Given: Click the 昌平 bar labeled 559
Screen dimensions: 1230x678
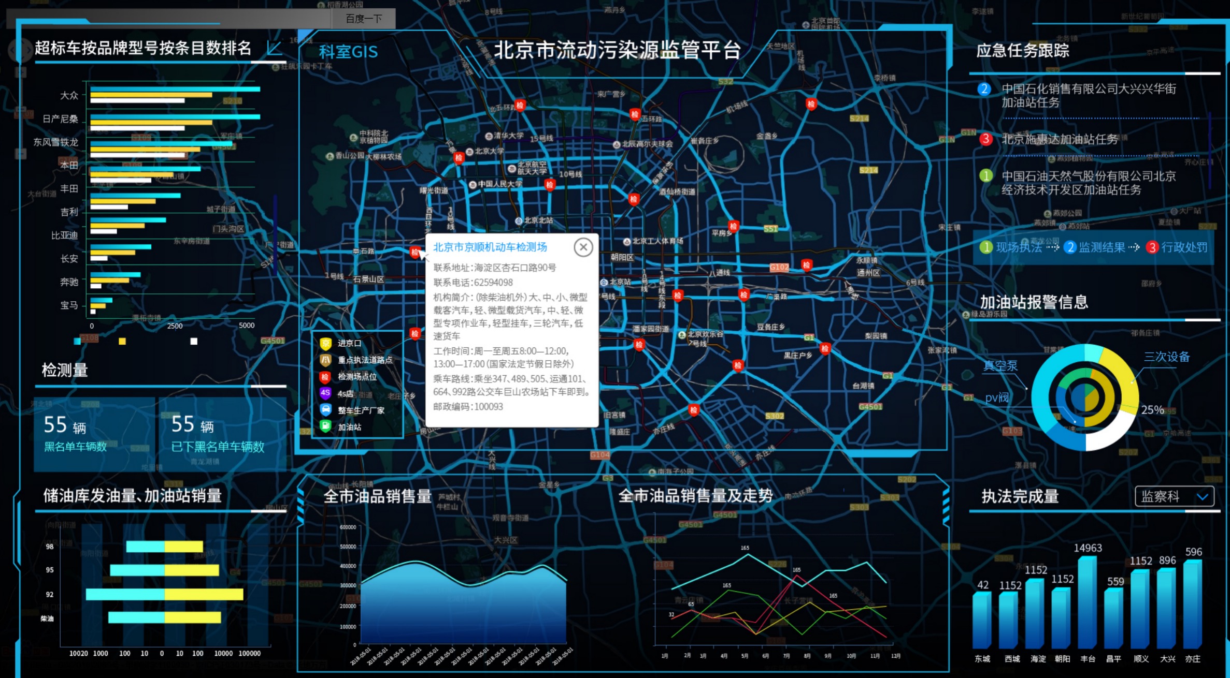Looking at the screenshot, I should click(1114, 619).
